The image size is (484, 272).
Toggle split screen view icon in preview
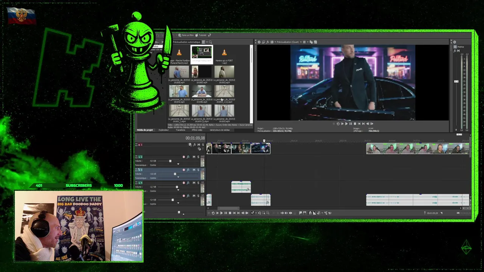[x=272, y=42]
